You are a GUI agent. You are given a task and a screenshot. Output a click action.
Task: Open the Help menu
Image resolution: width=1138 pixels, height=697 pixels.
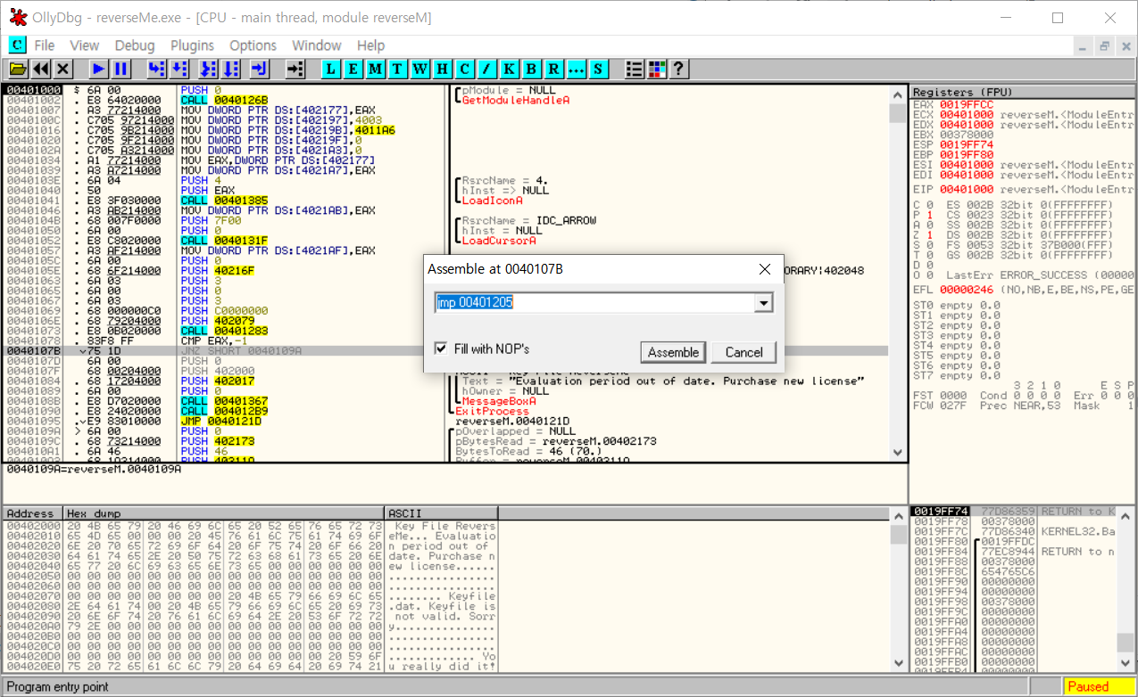point(370,45)
